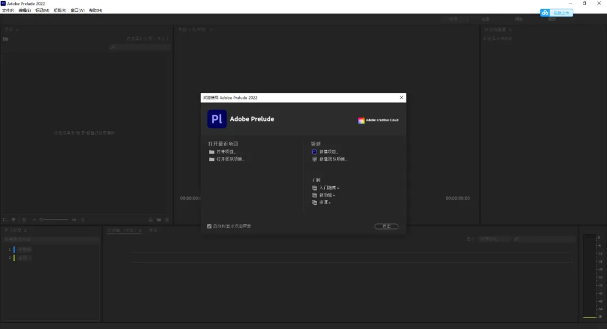Click the team icon beside 新建团队项目
The width and height of the screenshot is (607, 329).
point(314,159)
